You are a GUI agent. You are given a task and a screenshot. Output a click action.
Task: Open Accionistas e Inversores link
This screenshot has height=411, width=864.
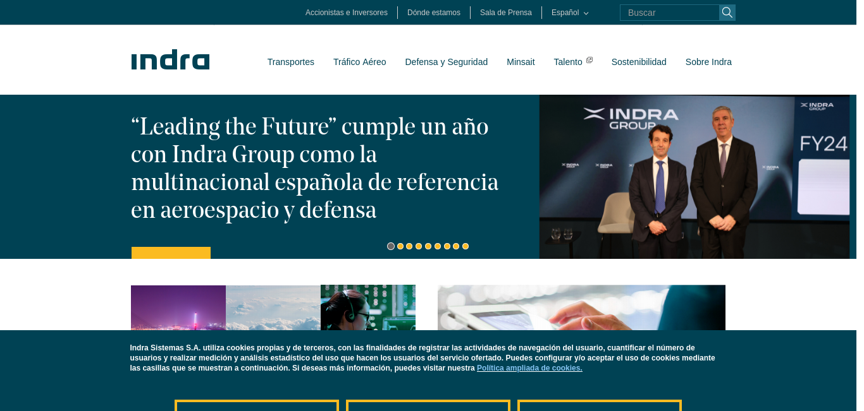(347, 13)
